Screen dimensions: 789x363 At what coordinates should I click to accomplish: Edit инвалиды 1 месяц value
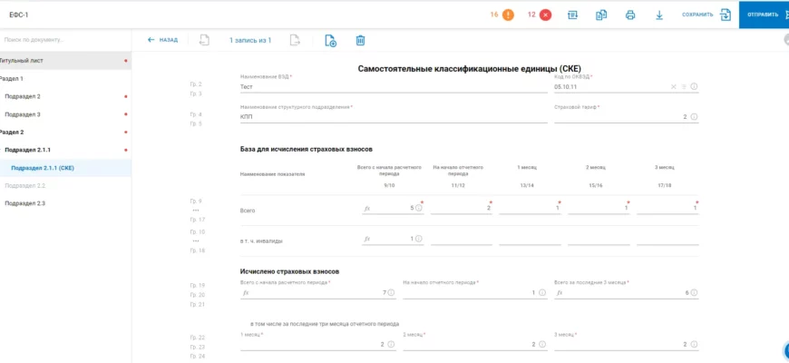coord(530,240)
